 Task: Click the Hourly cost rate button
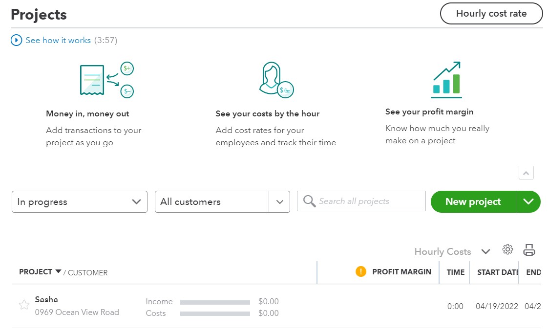click(x=491, y=14)
